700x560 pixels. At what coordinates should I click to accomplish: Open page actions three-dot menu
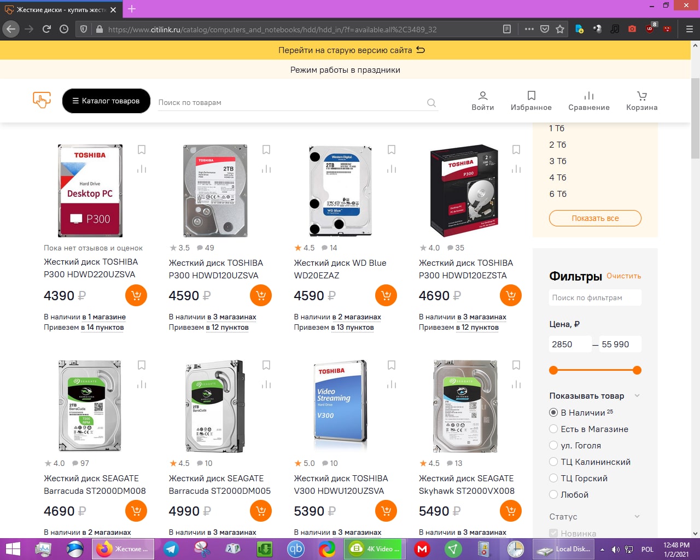[529, 29]
